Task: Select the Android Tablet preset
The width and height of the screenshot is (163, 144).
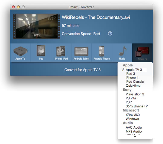Action: pos(81,53)
